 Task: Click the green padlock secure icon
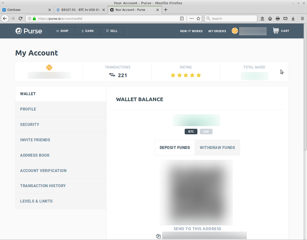point(34,19)
